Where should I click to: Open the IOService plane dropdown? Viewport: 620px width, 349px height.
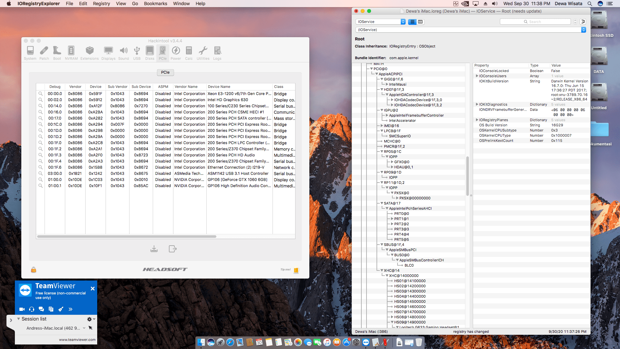pyautogui.click(x=380, y=22)
